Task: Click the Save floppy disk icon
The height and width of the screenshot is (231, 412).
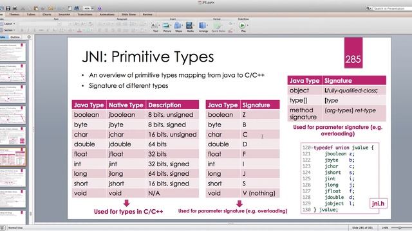Action: coord(8,8)
